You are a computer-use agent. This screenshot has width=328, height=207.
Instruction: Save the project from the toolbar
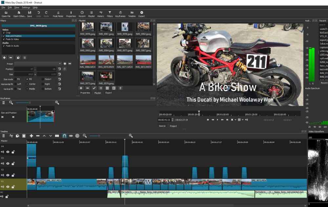[x=30, y=14]
